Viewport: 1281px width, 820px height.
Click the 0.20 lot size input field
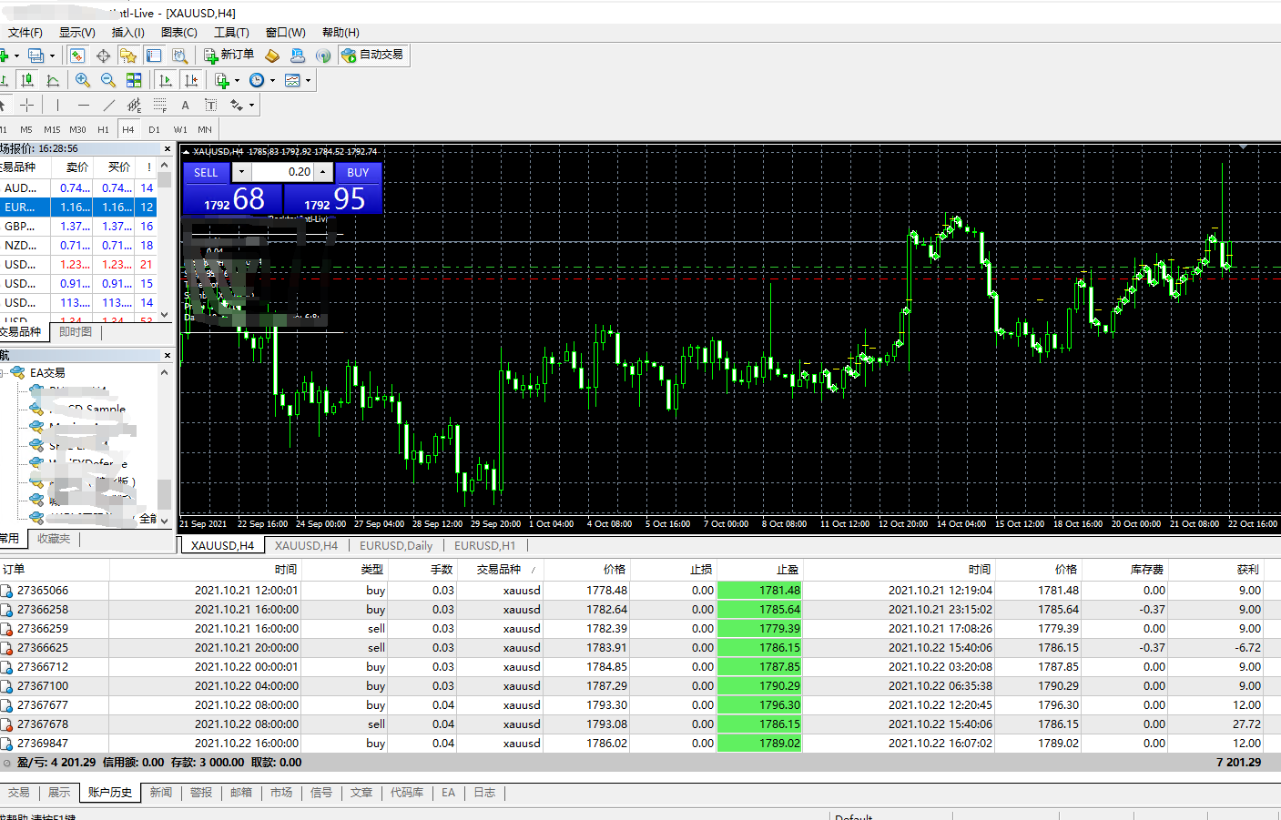pos(282,172)
